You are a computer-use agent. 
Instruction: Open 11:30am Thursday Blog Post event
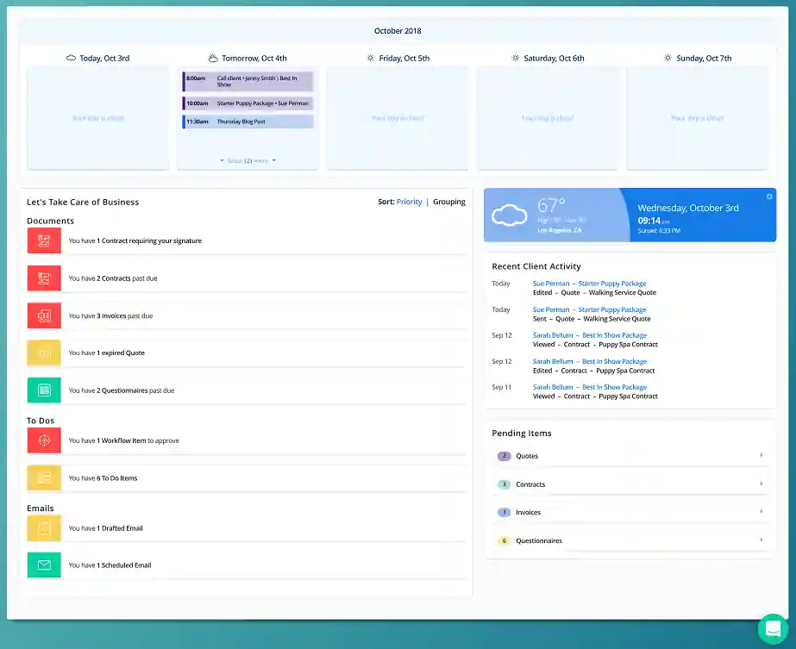click(248, 122)
